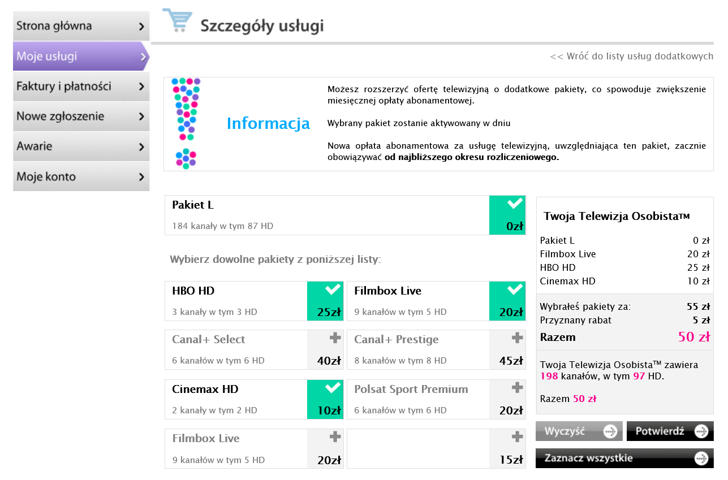
Task: Click arrow icon on Zaznacz wszystkie button
Action: pyautogui.click(x=701, y=458)
